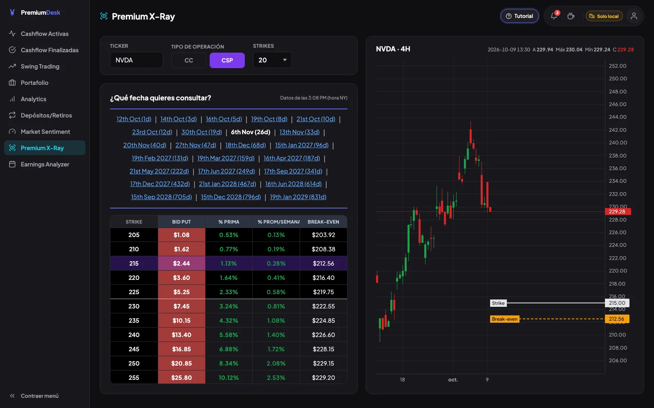The image size is (654, 408).
Task: Click the Earnings Analyzer calendar icon
Action: pos(12,164)
